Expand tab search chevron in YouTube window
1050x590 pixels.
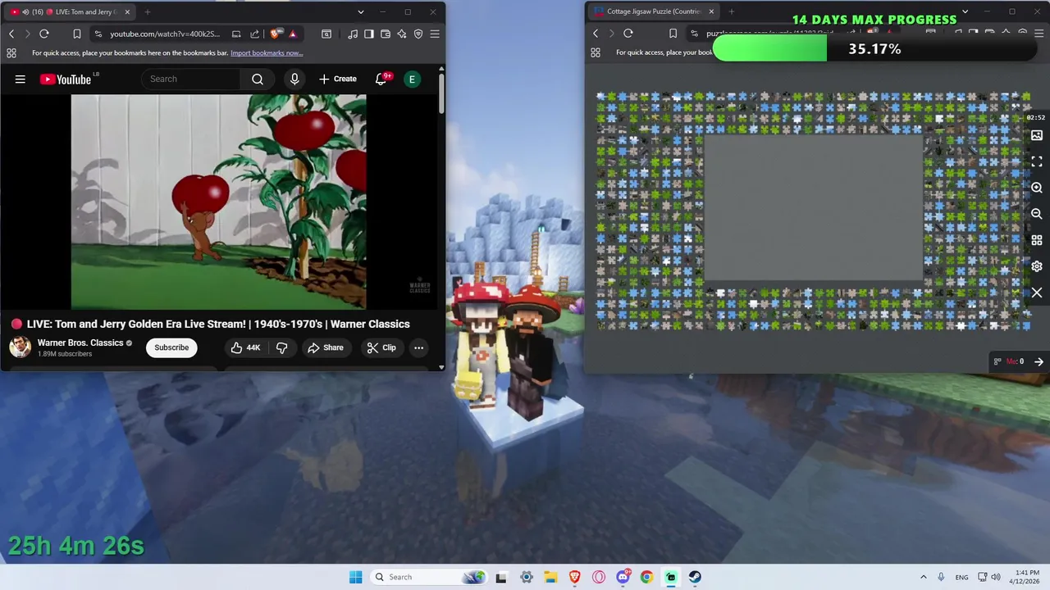pos(361,11)
